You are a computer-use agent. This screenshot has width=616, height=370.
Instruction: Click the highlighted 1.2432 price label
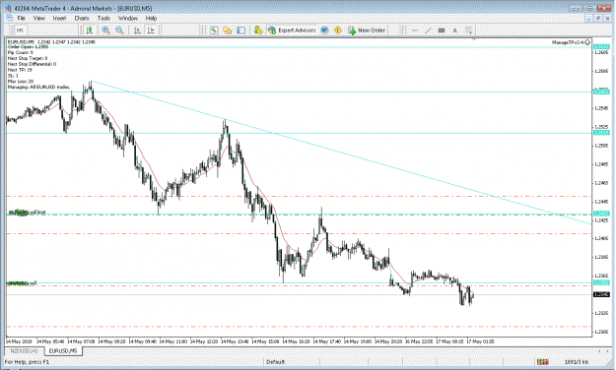[601, 214]
